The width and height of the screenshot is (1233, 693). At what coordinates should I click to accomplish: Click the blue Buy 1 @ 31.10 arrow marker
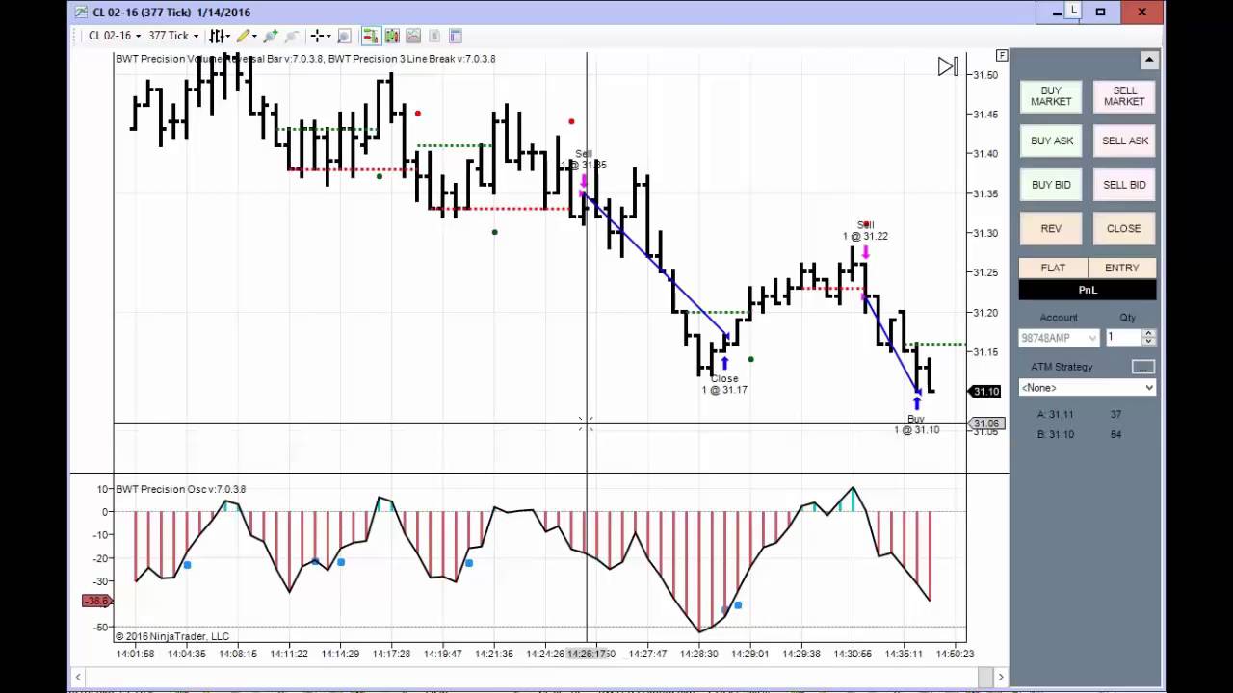[x=916, y=403]
